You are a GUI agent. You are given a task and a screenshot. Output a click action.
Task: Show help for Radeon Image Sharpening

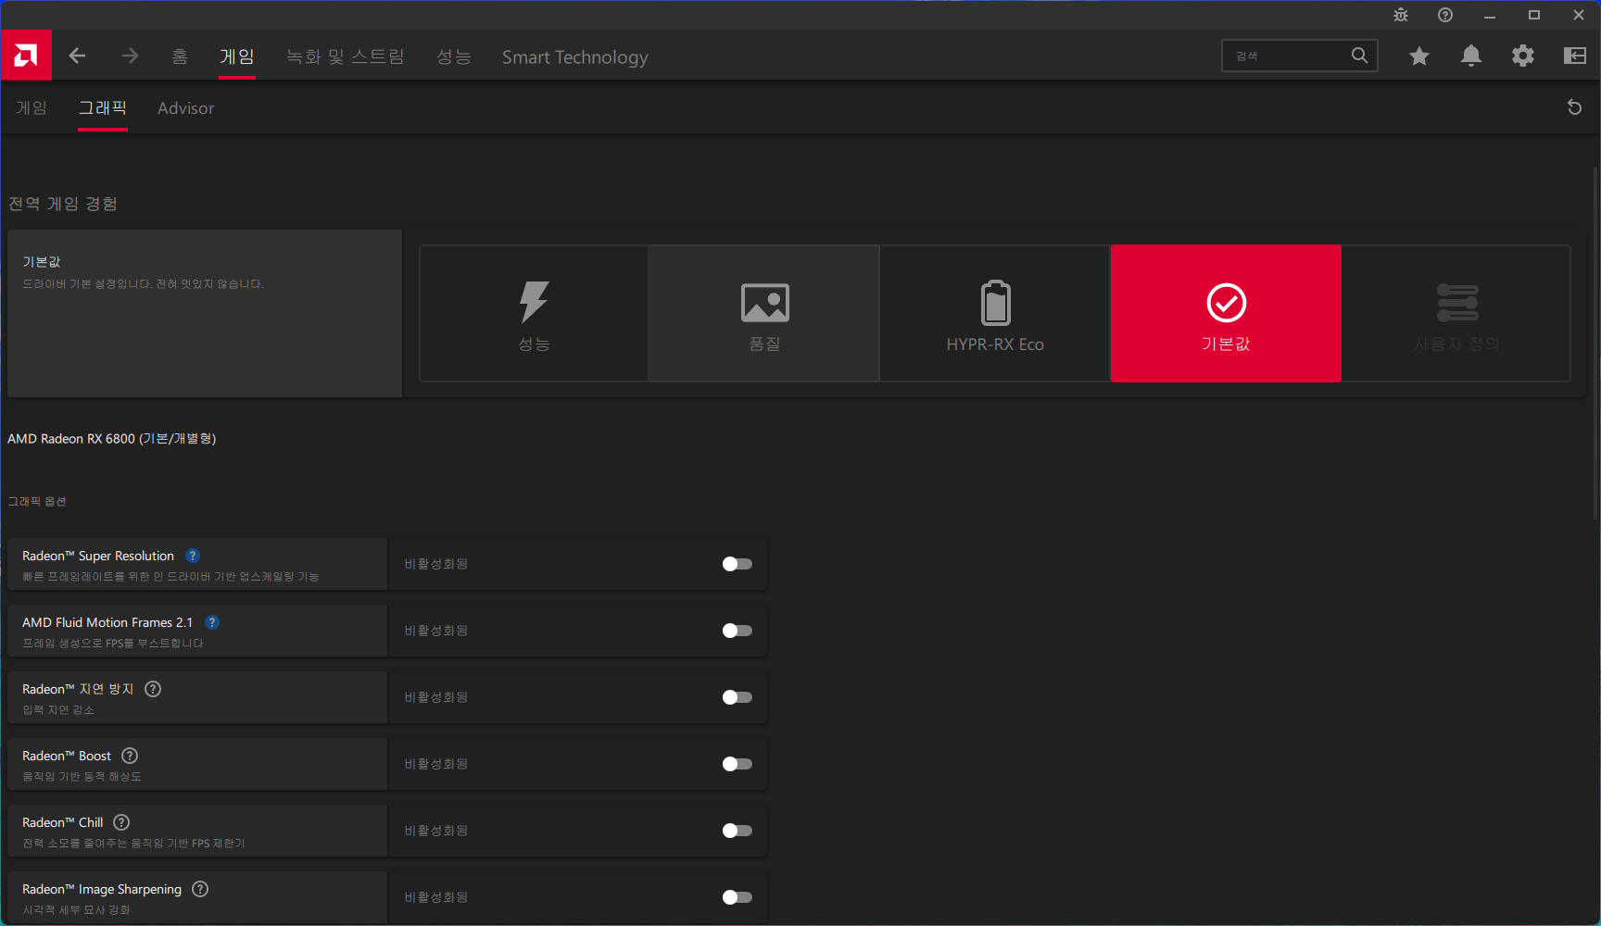tap(200, 889)
